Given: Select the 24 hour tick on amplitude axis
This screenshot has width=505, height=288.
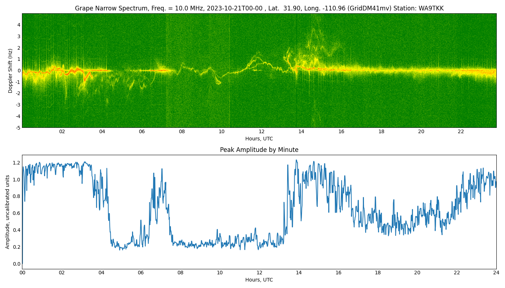Looking at the screenshot, I should coord(496,273).
